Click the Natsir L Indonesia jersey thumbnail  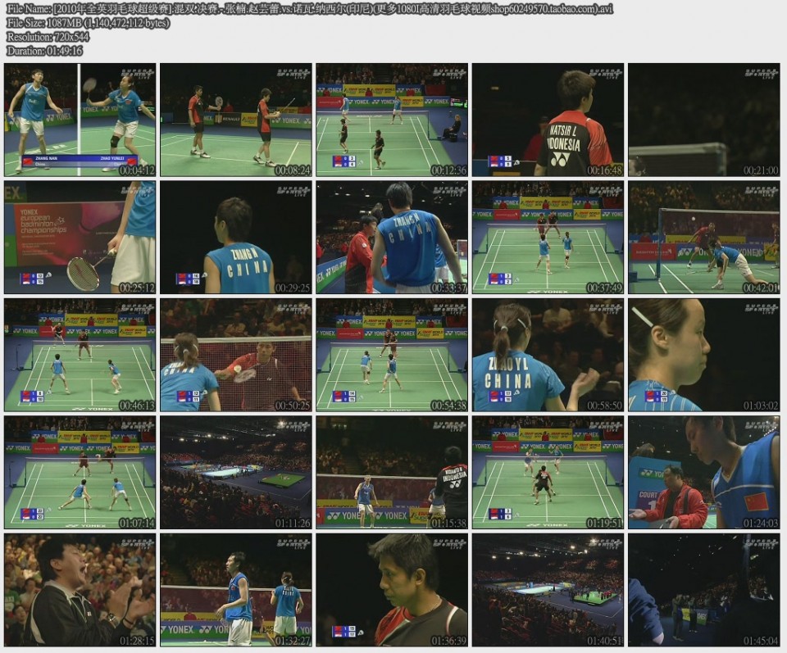(x=548, y=120)
